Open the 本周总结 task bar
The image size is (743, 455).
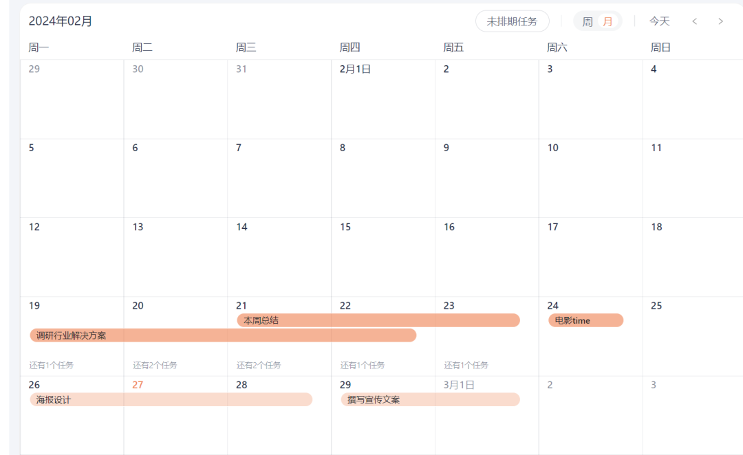378,320
